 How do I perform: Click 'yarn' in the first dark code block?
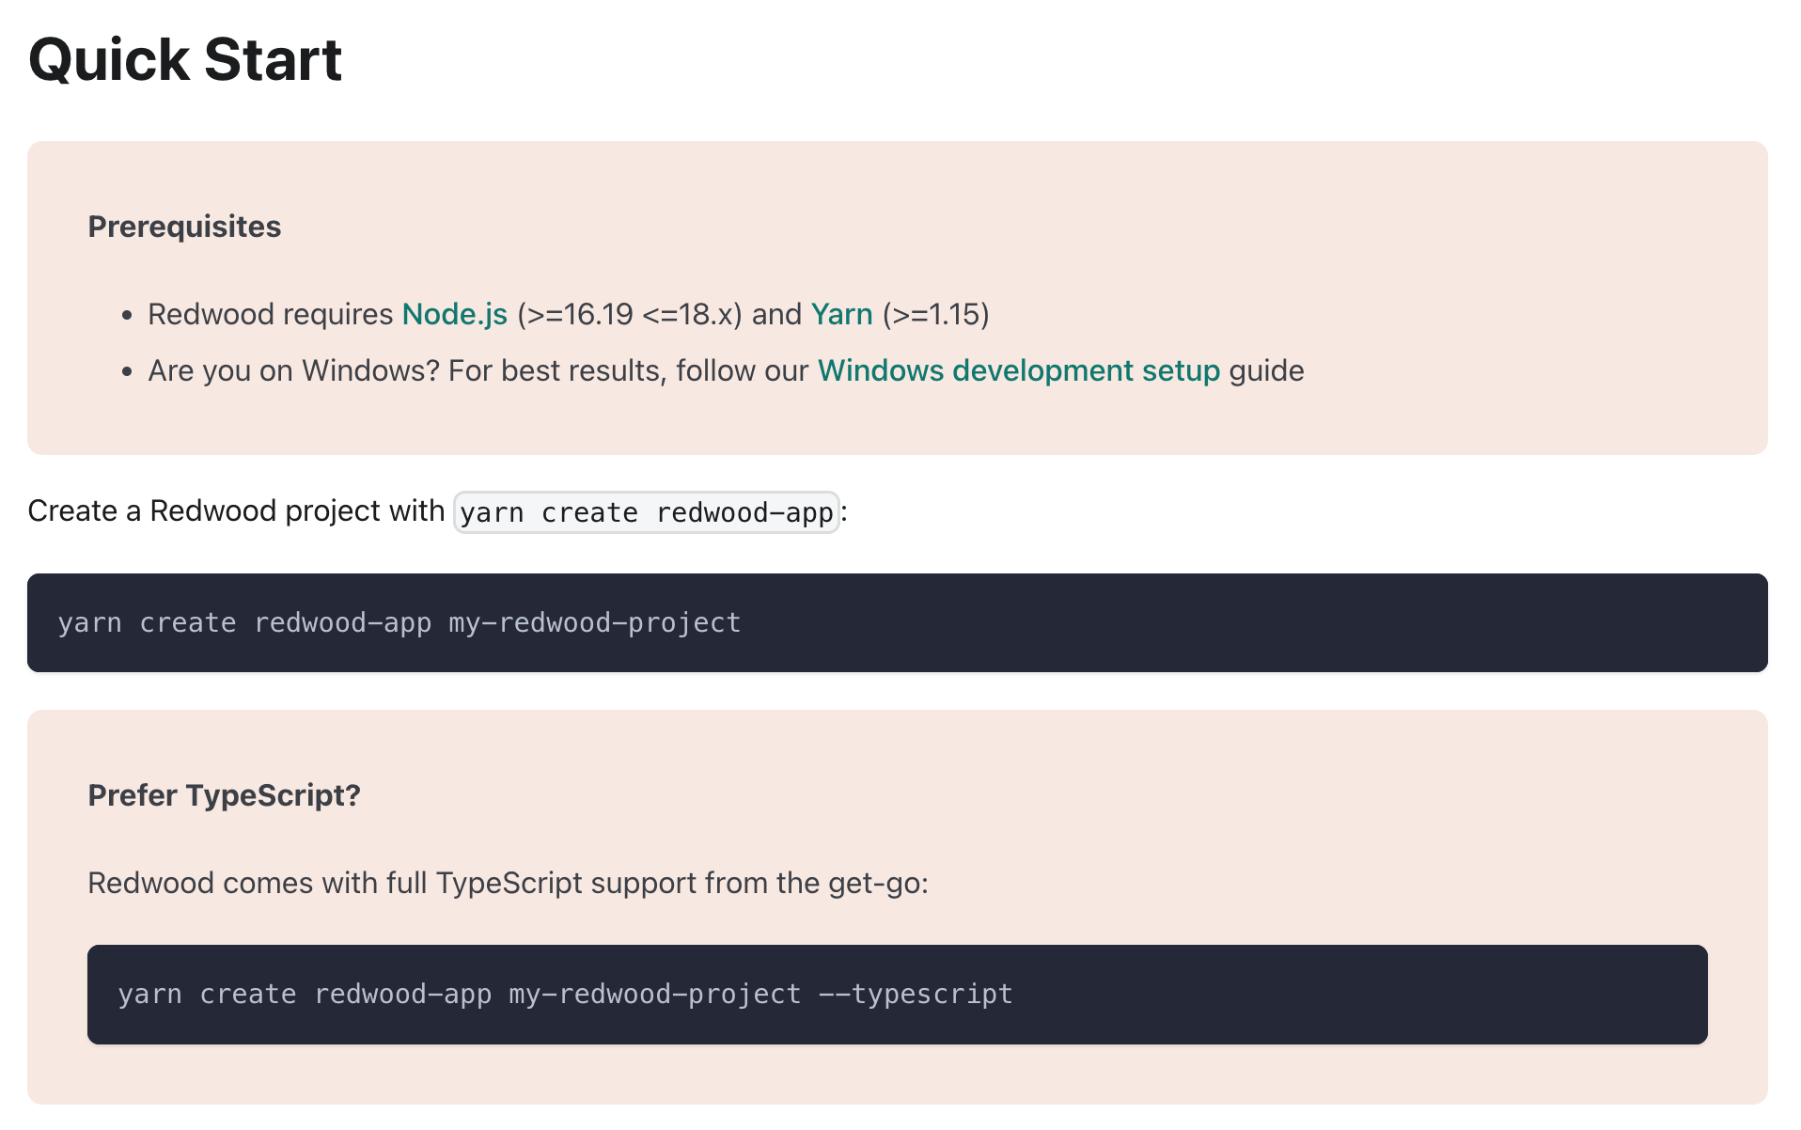89,622
